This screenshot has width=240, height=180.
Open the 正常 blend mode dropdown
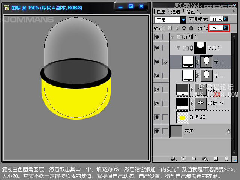183,19
